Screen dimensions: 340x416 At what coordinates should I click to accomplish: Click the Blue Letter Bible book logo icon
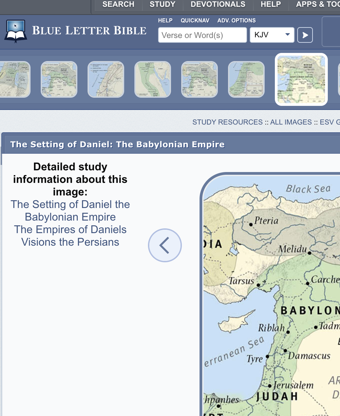point(16,31)
